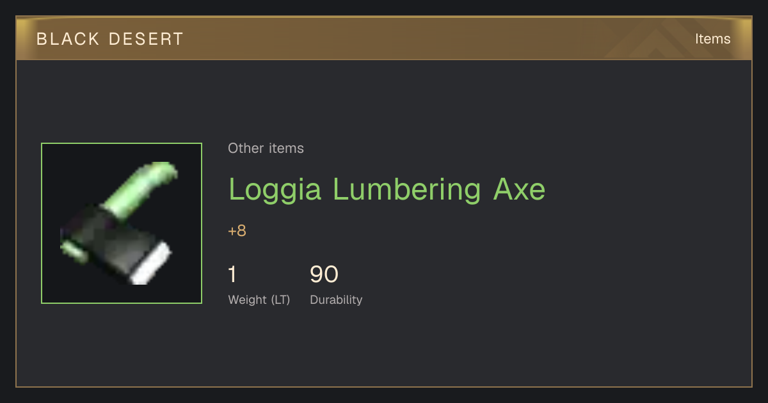Select the durability value 90
This screenshot has width=768, height=403.
pyautogui.click(x=324, y=274)
